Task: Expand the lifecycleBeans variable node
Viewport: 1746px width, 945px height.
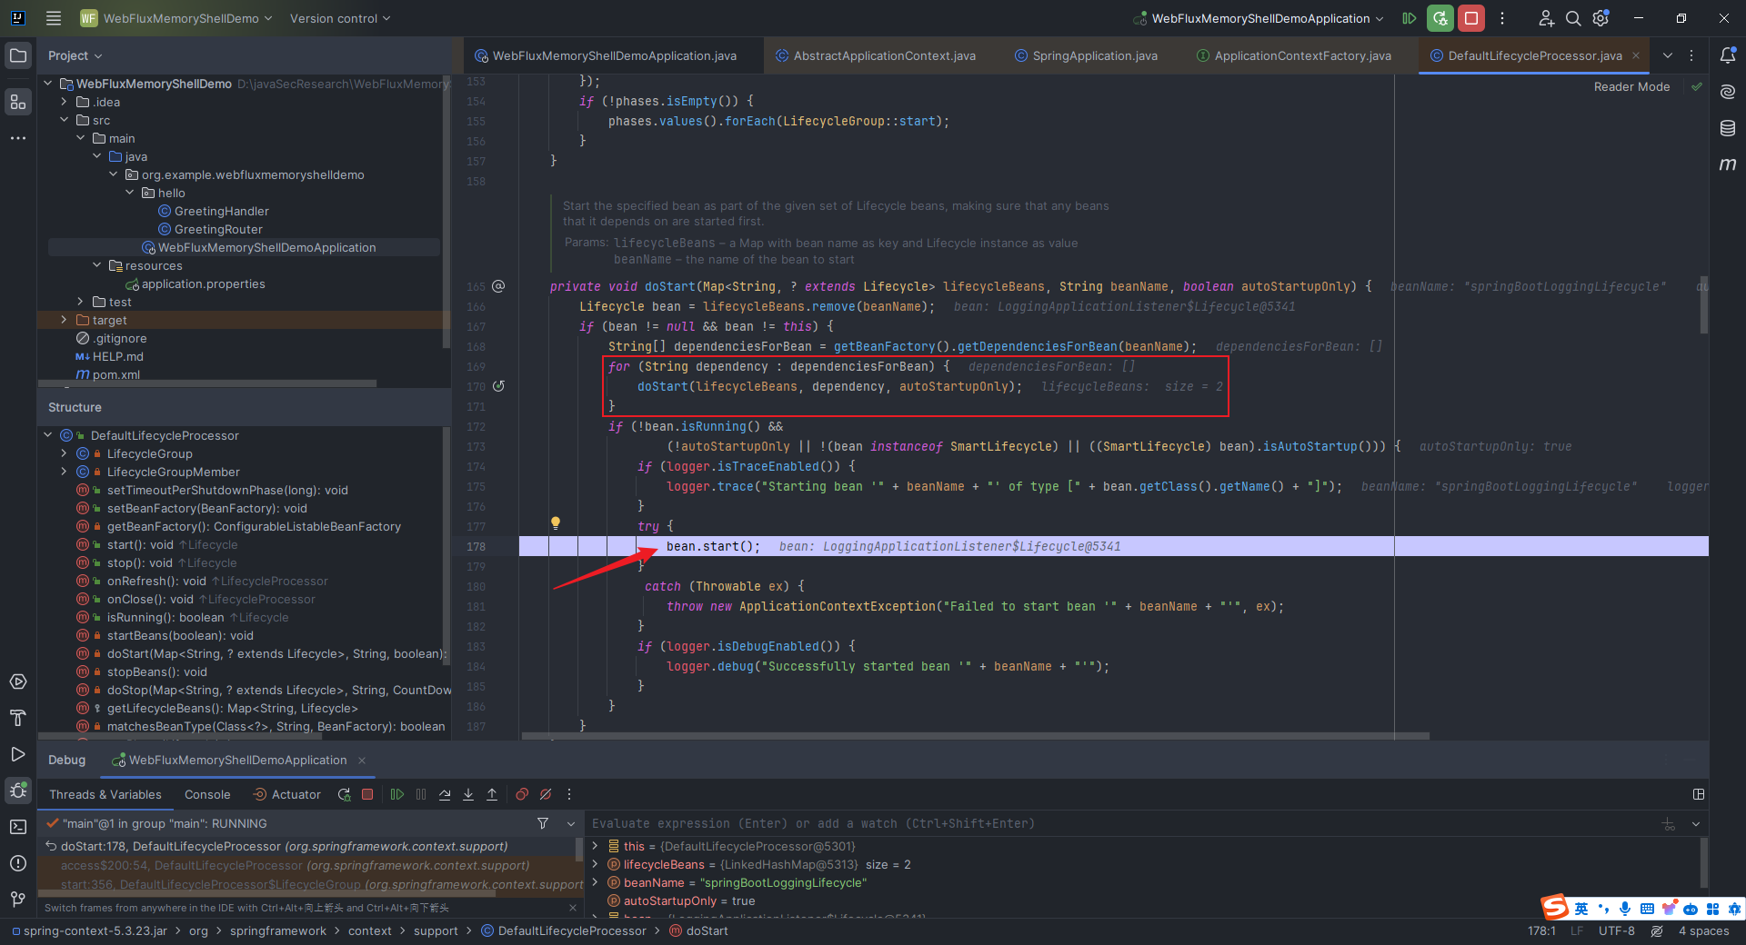Action: 596,864
